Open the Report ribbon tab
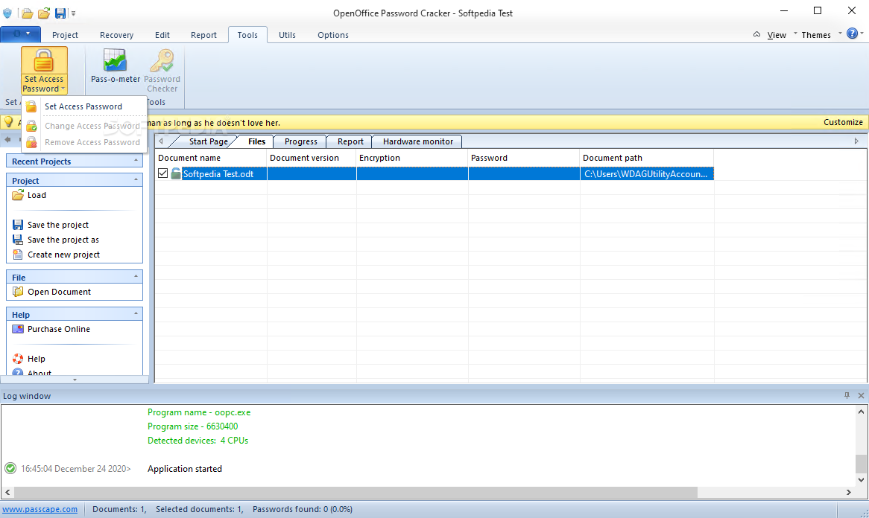The height and width of the screenshot is (518, 869). 203,35
